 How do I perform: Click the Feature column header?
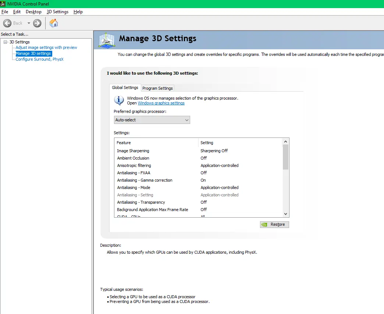(156, 143)
